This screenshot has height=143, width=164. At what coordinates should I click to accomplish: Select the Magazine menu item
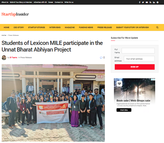pyautogui.click(x=70, y=28)
